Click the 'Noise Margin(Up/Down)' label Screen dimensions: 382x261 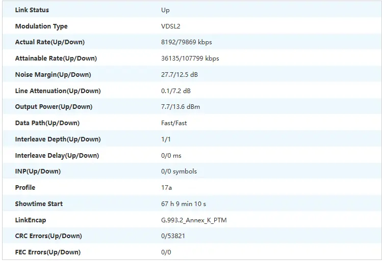53,75
